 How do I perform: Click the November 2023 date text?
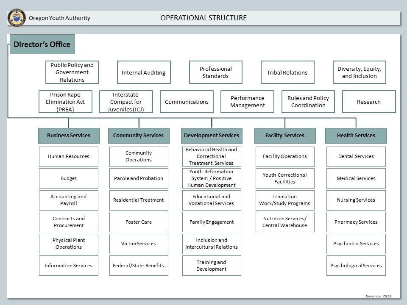pyautogui.click(x=378, y=296)
